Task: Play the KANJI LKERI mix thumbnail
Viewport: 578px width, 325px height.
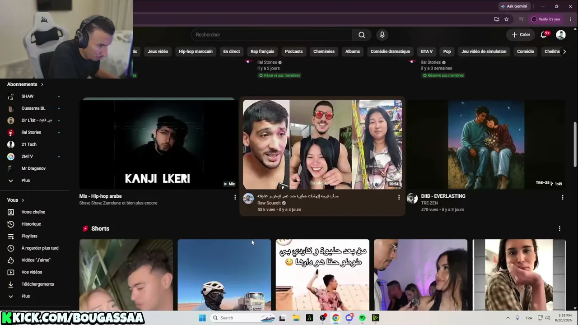Action: pyautogui.click(x=158, y=144)
